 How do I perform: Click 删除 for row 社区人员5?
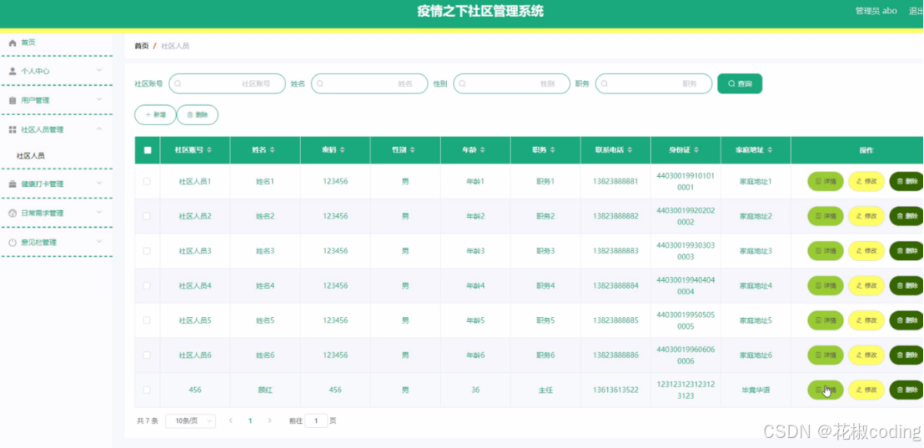pos(906,320)
